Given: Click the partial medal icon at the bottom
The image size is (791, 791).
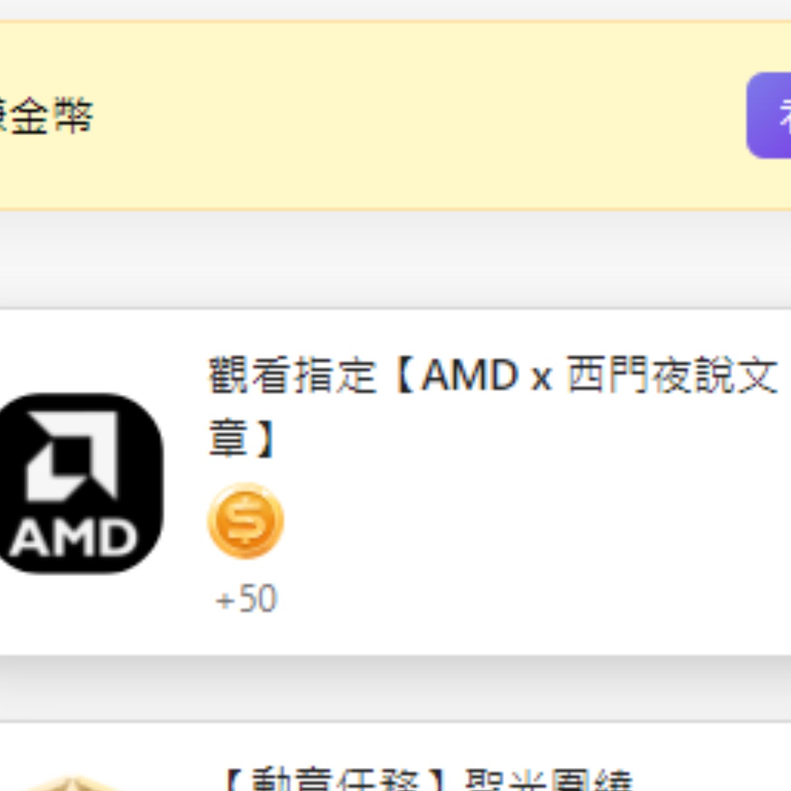Looking at the screenshot, I should pos(73,784).
